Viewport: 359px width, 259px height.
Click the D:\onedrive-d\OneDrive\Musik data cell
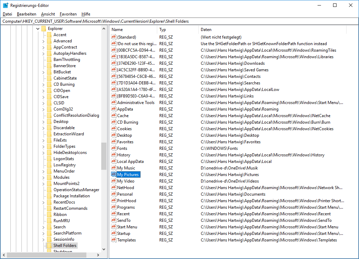[229, 168]
